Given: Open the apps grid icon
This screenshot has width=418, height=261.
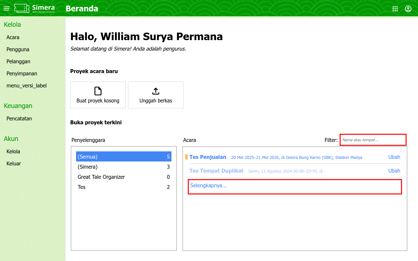Looking at the screenshot, I should pos(395,9).
